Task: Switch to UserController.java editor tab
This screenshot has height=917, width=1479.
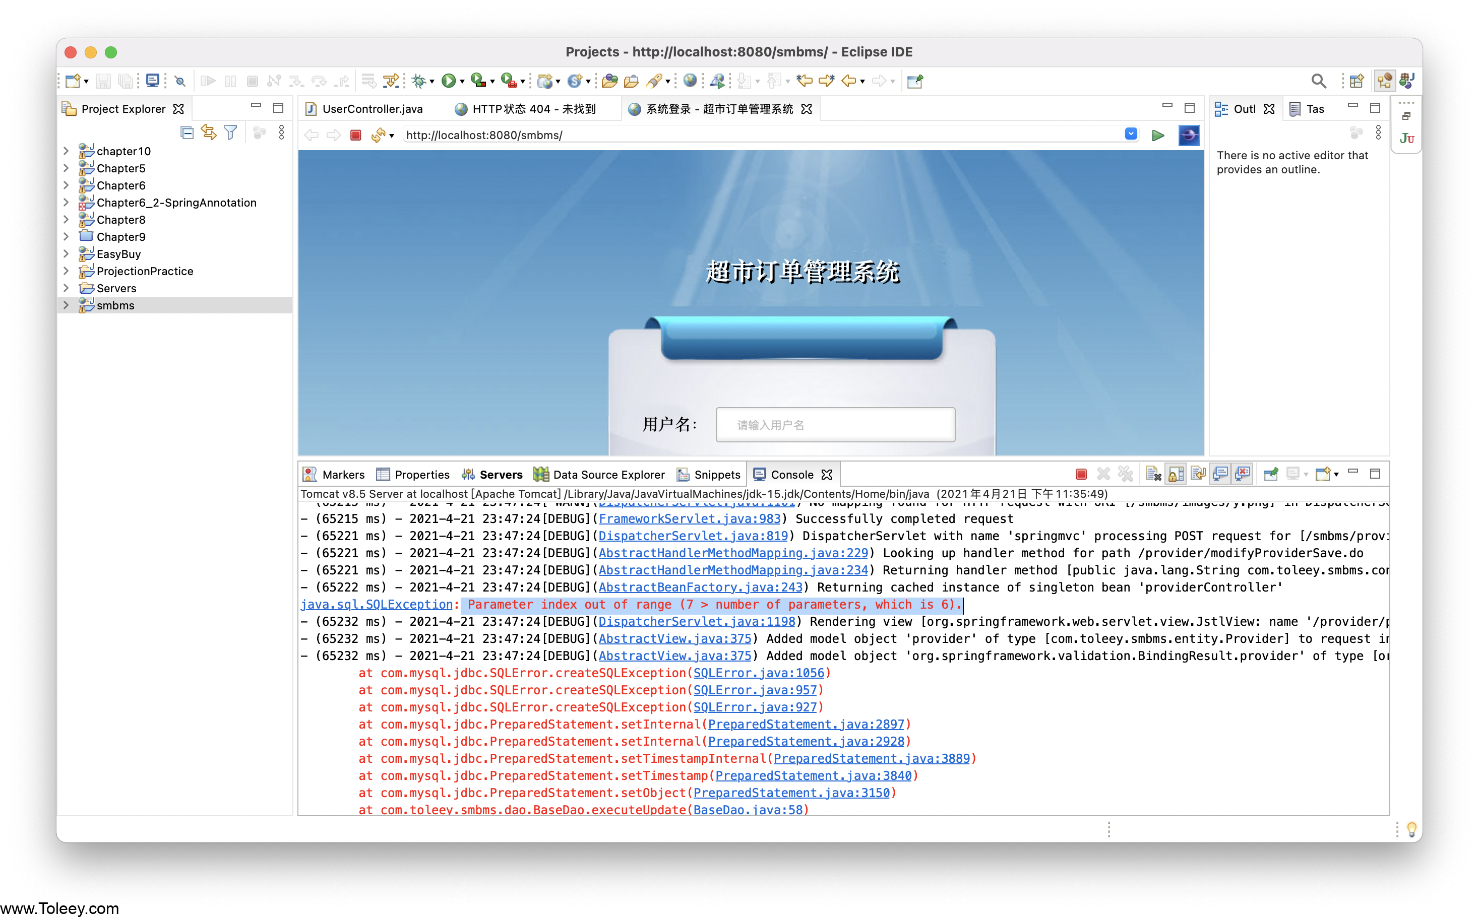Action: (372, 109)
